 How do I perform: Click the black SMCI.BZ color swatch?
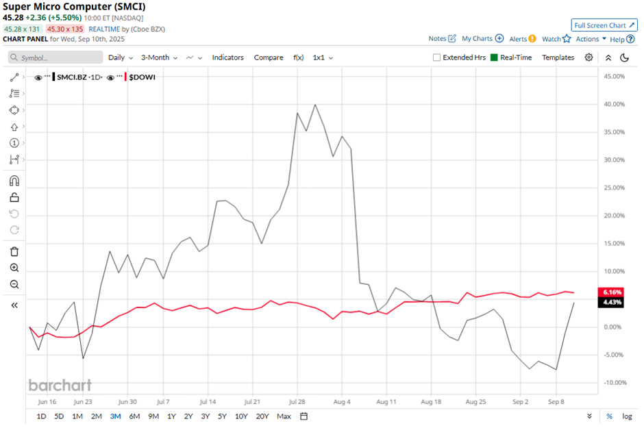click(54, 77)
